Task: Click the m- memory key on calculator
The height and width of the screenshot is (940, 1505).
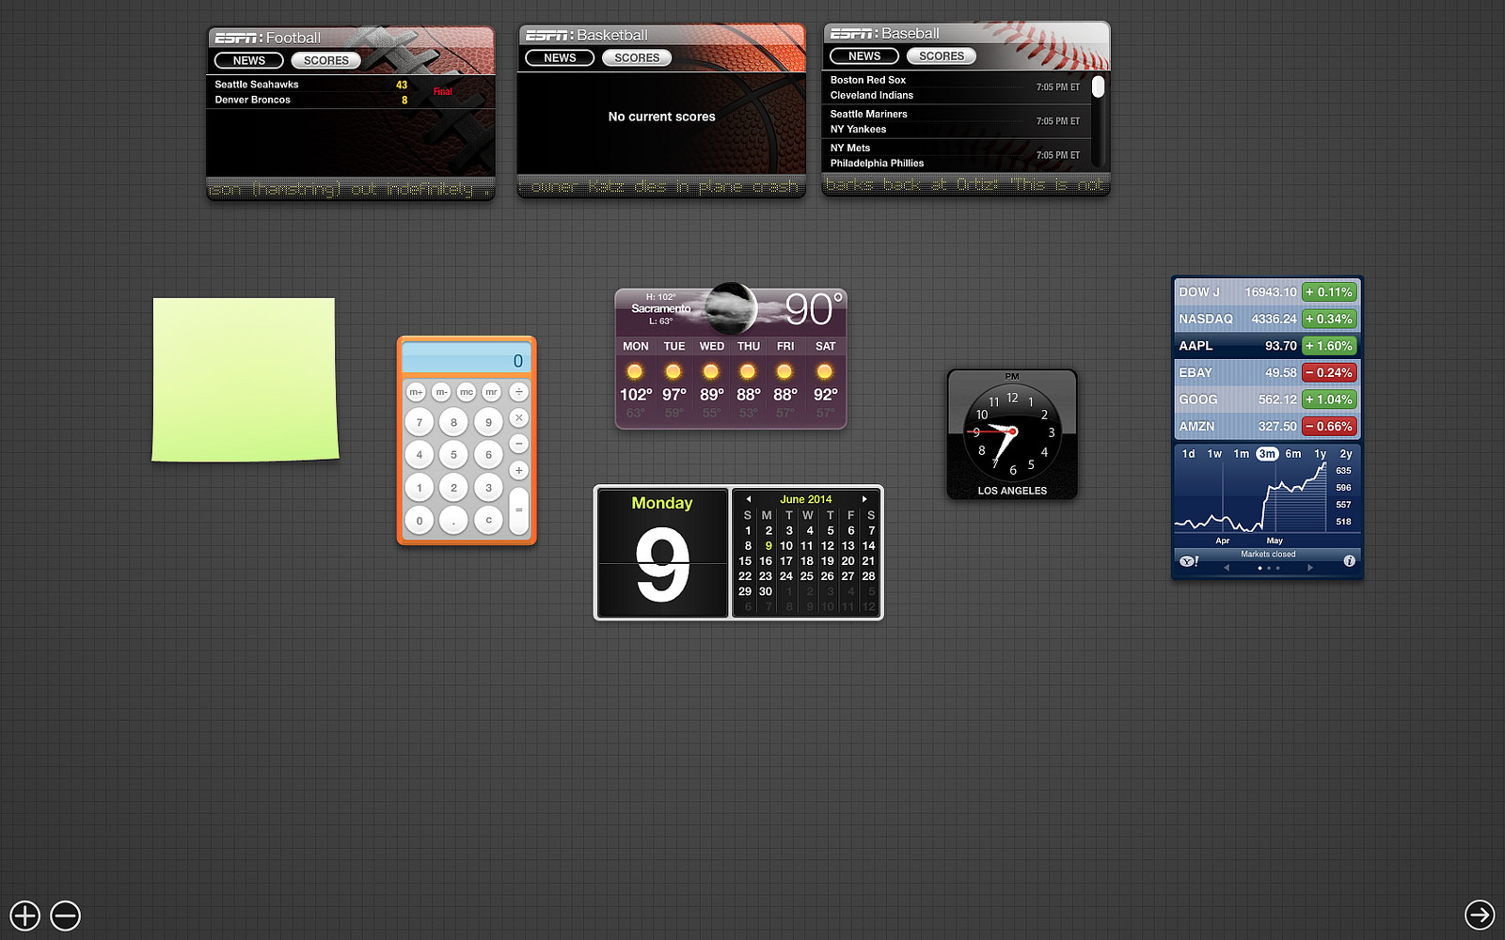Action: point(441,391)
